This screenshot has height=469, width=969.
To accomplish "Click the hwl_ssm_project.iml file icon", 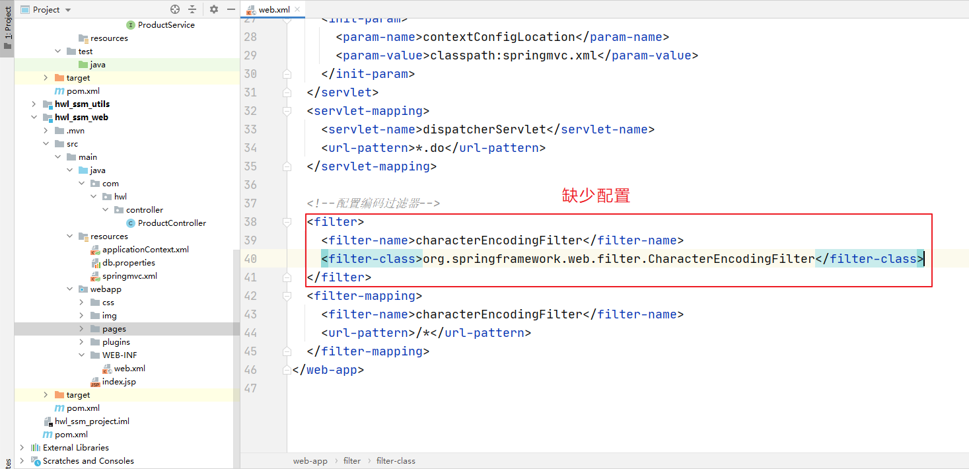I will [48, 421].
